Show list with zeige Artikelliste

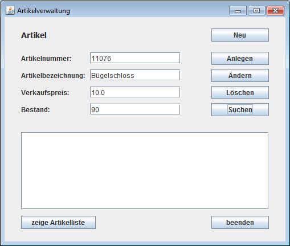coord(58,223)
